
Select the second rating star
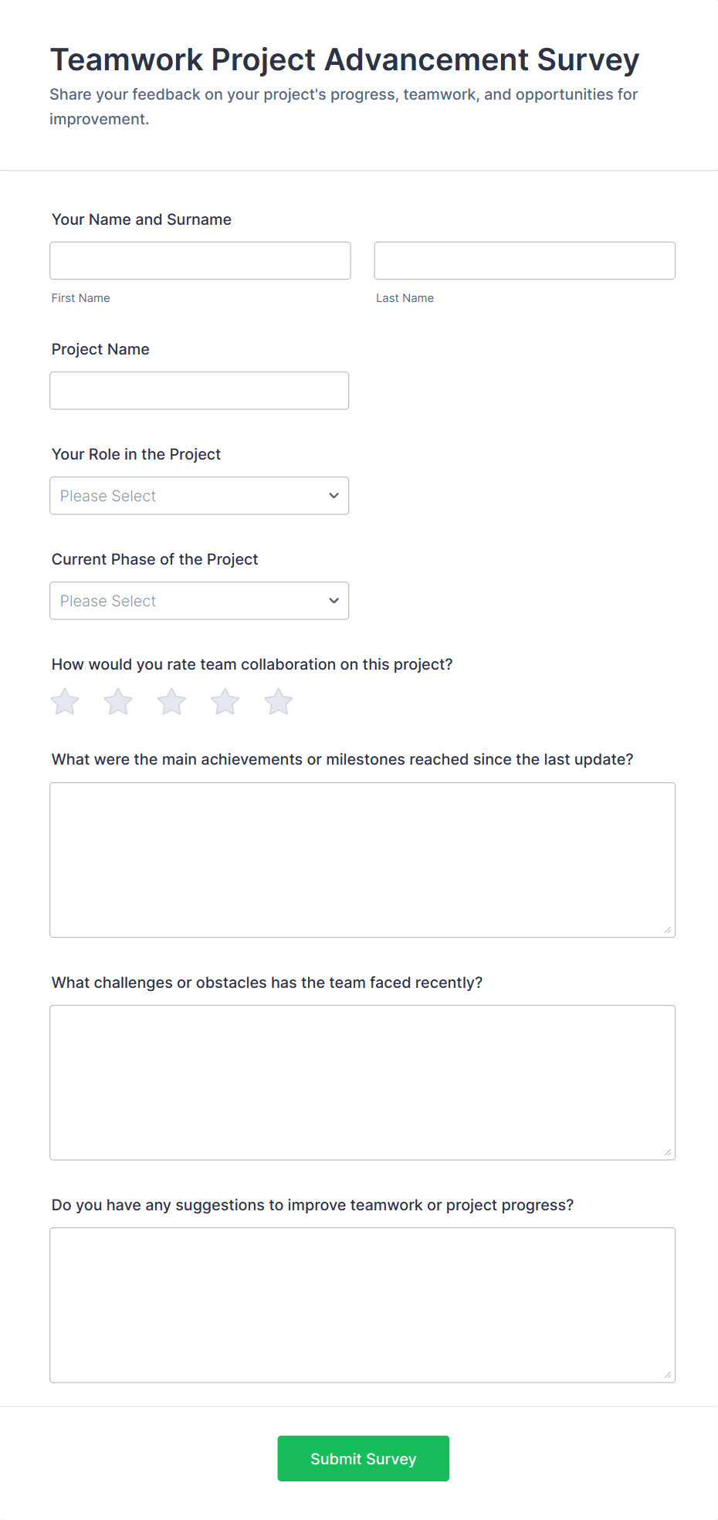pyautogui.click(x=118, y=702)
